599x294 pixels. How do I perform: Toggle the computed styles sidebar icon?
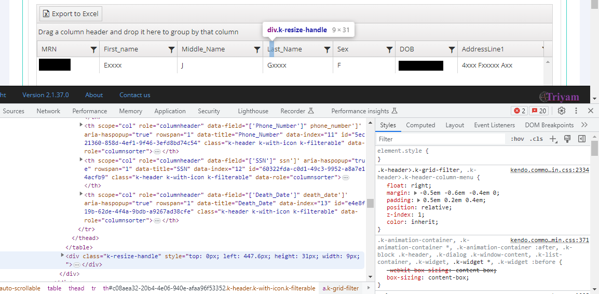(582, 139)
